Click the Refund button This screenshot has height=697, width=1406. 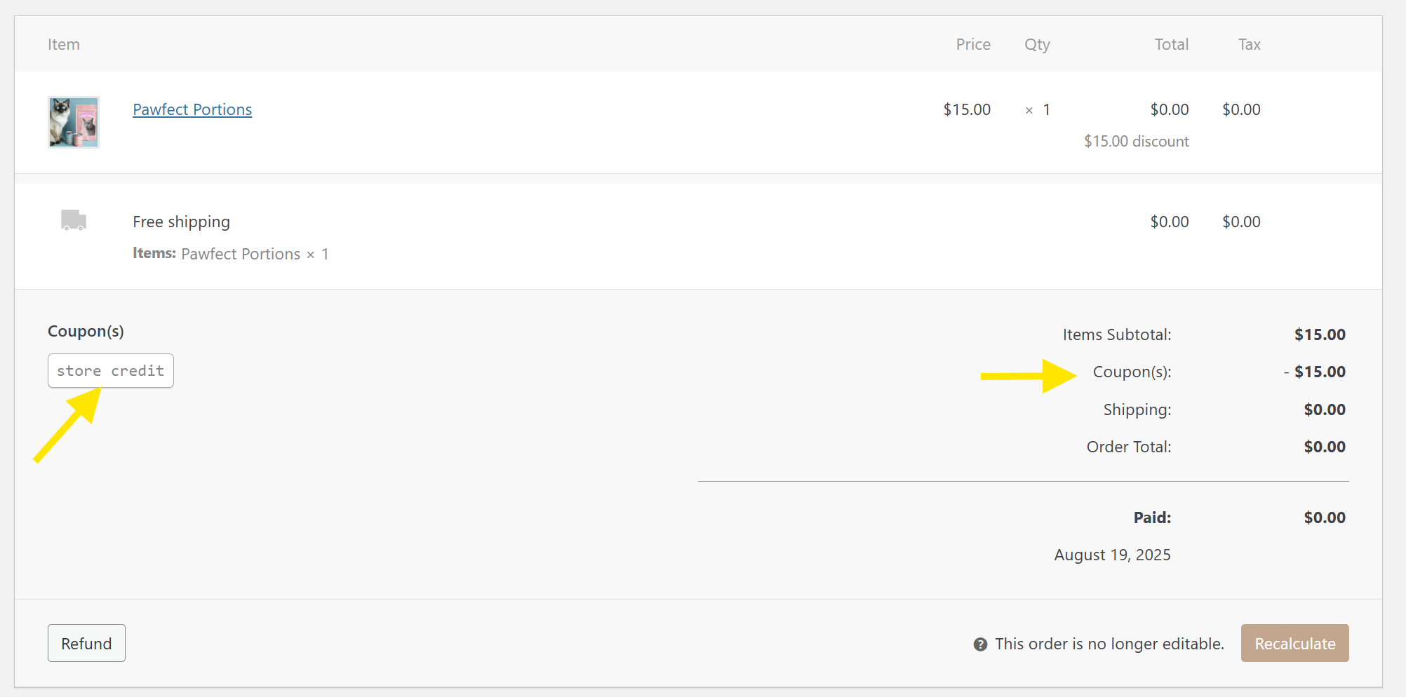[x=86, y=643]
